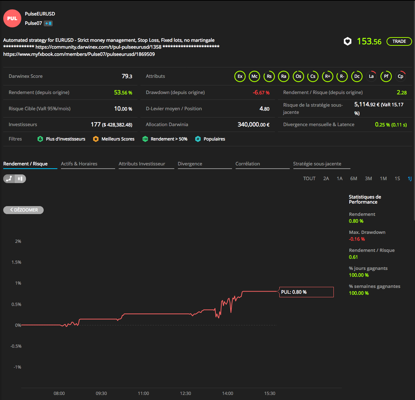Click the Mc attribute circle
Image resolution: width=415 pixels, height=400 pixels.
255,76
